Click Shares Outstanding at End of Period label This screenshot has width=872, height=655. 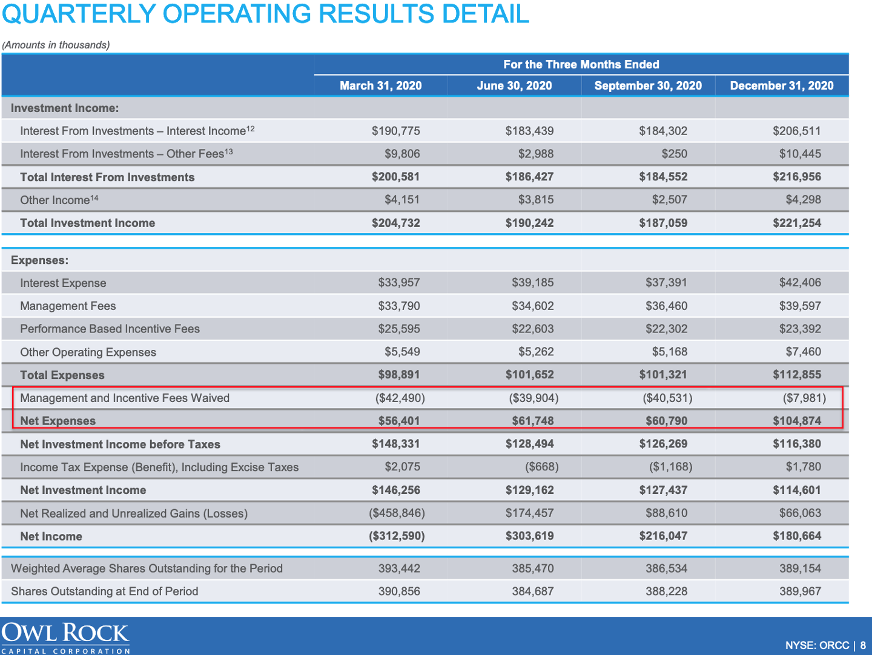coord(104,591)
